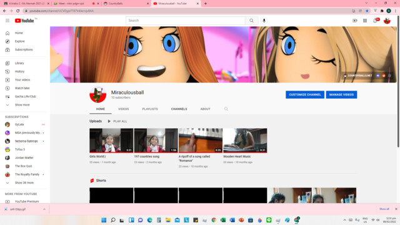Open 197 countries song thumbnail
The height and width of the screenshot is (225, 400).
[156, 141]
